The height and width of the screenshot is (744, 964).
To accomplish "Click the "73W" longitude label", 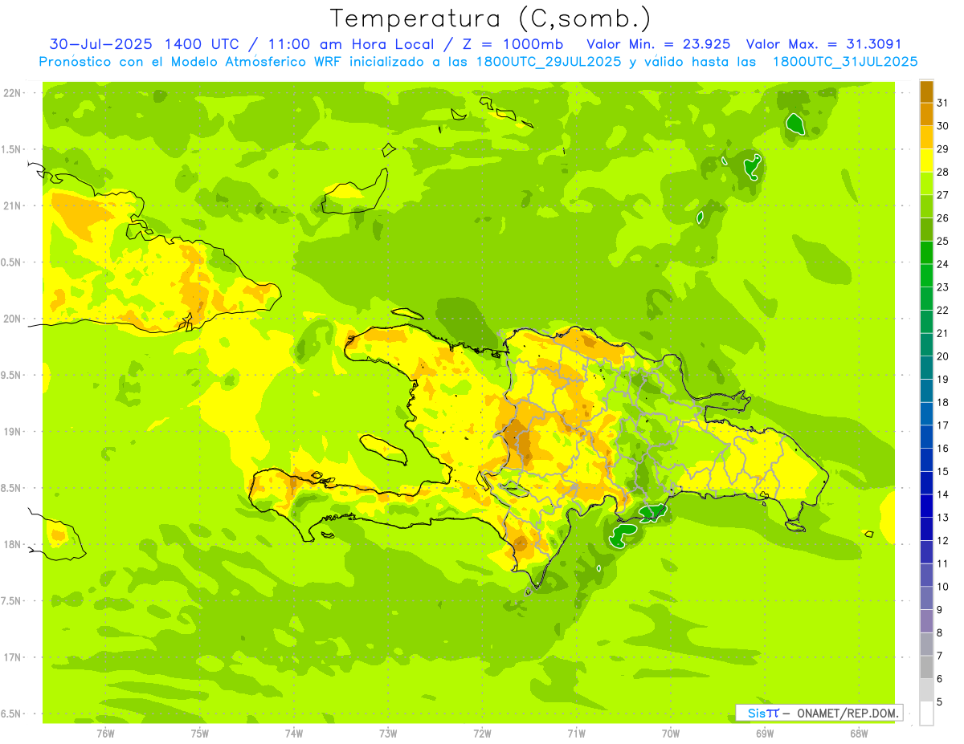I will 388,734.
